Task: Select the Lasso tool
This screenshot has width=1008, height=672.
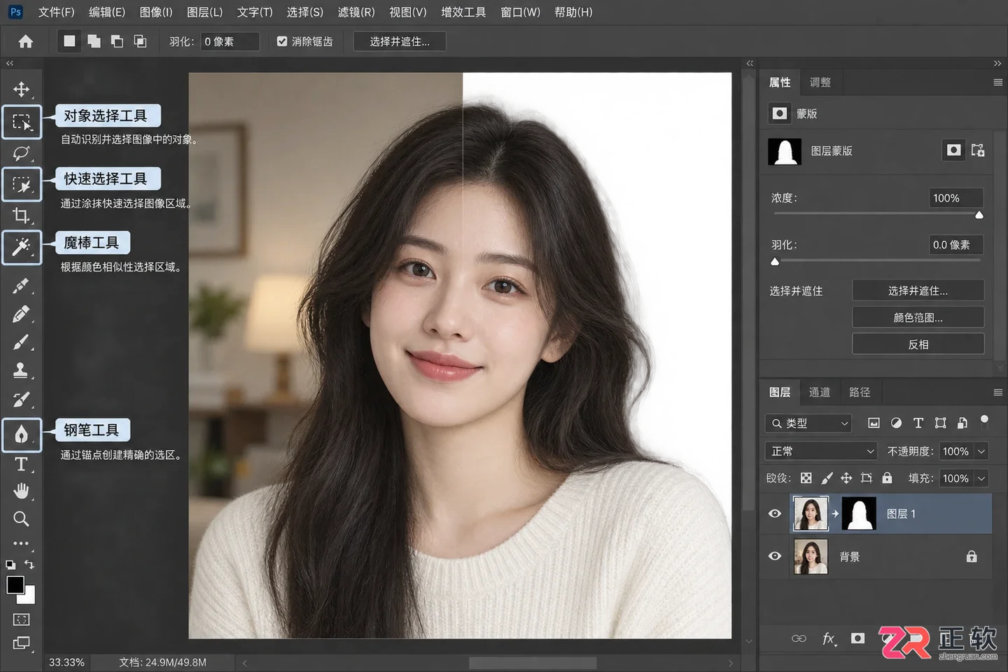Action: point(21,153)
